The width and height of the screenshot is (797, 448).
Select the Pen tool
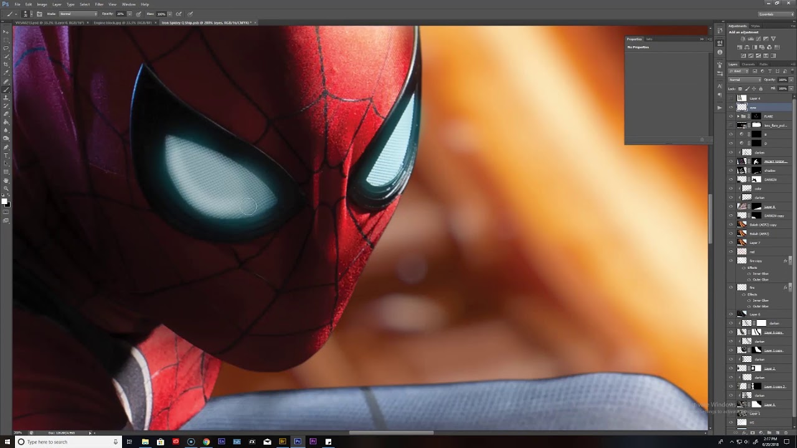click(x=6, y=147)
